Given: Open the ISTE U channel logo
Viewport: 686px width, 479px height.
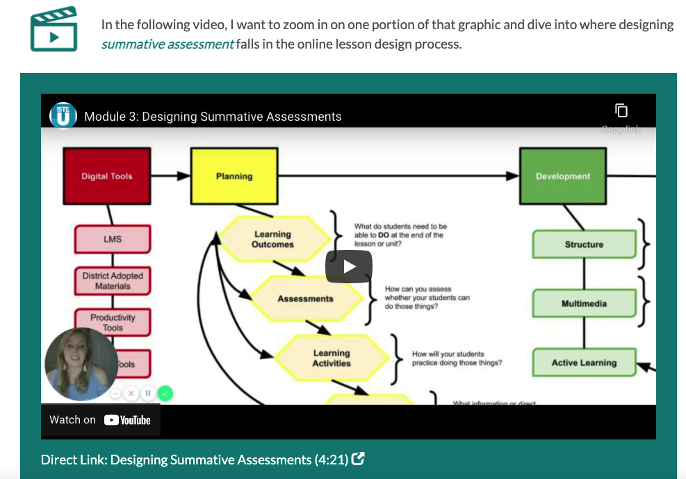Looking at the screenshot, I should click(x=63, y=116).
